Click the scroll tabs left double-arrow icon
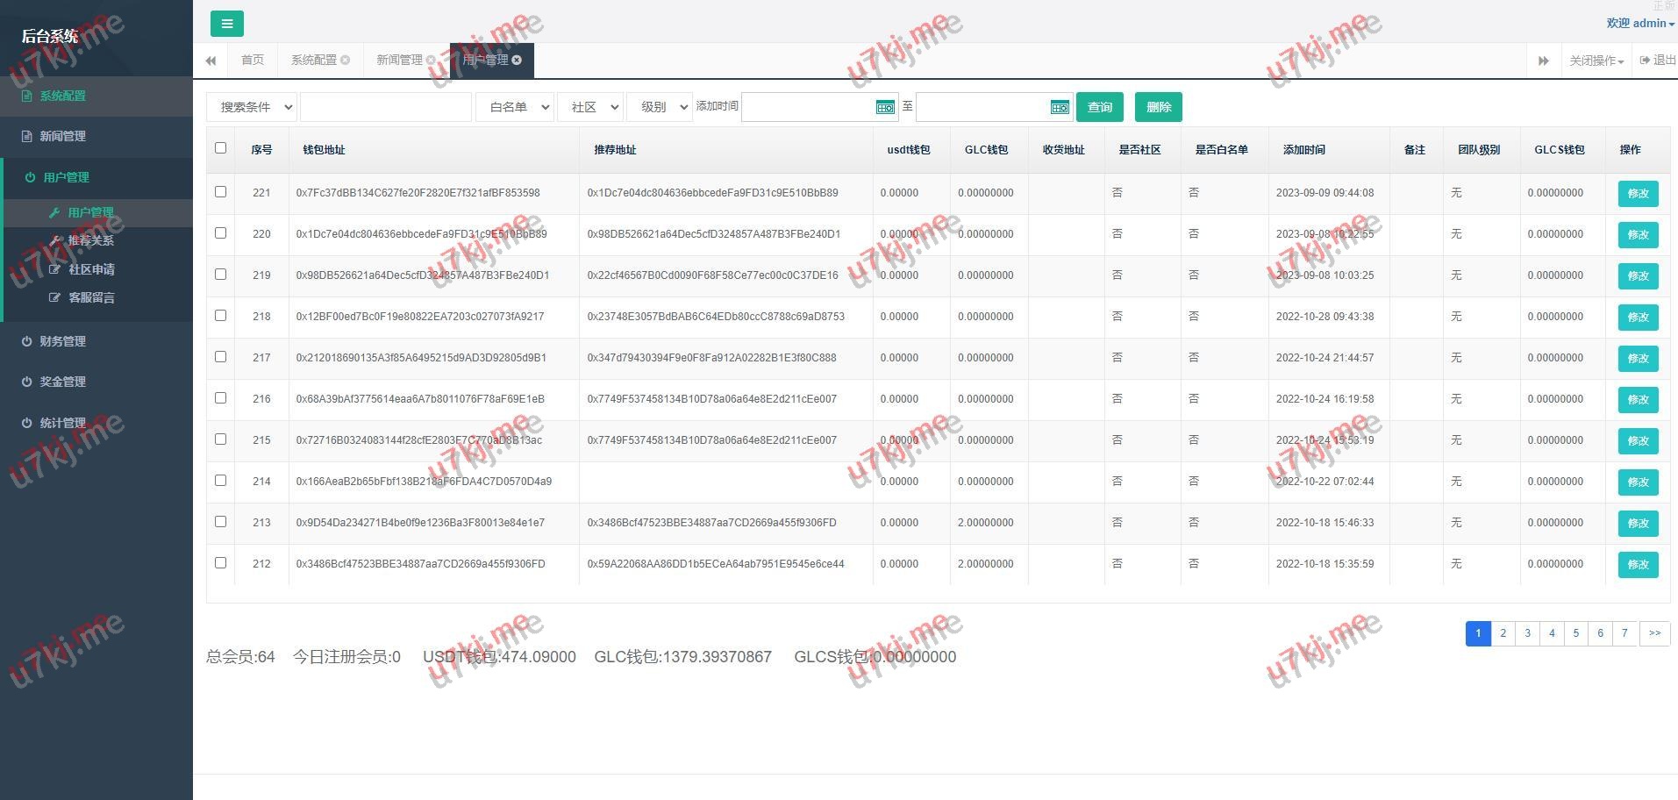The image size is (1678, 800). point(211,61)
